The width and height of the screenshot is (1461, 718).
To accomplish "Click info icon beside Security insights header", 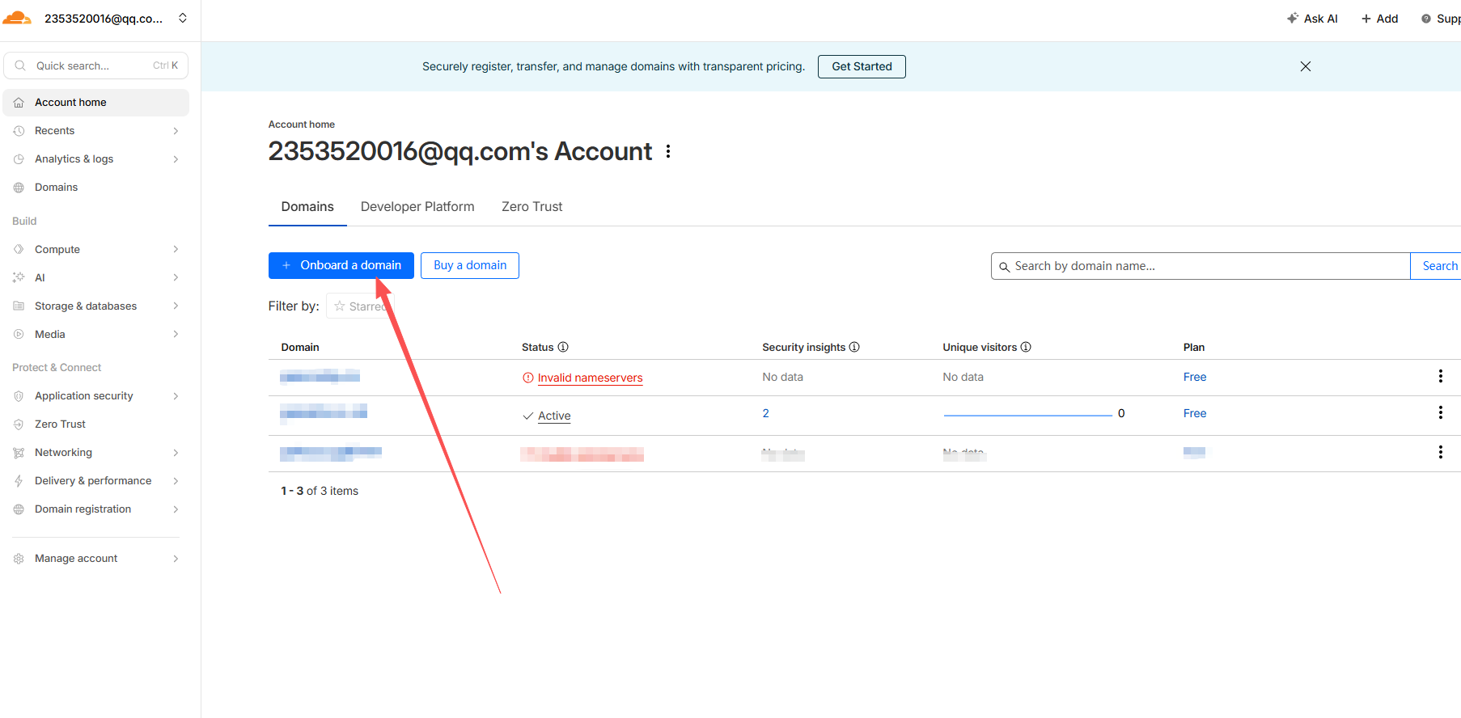I will [854, 347].
